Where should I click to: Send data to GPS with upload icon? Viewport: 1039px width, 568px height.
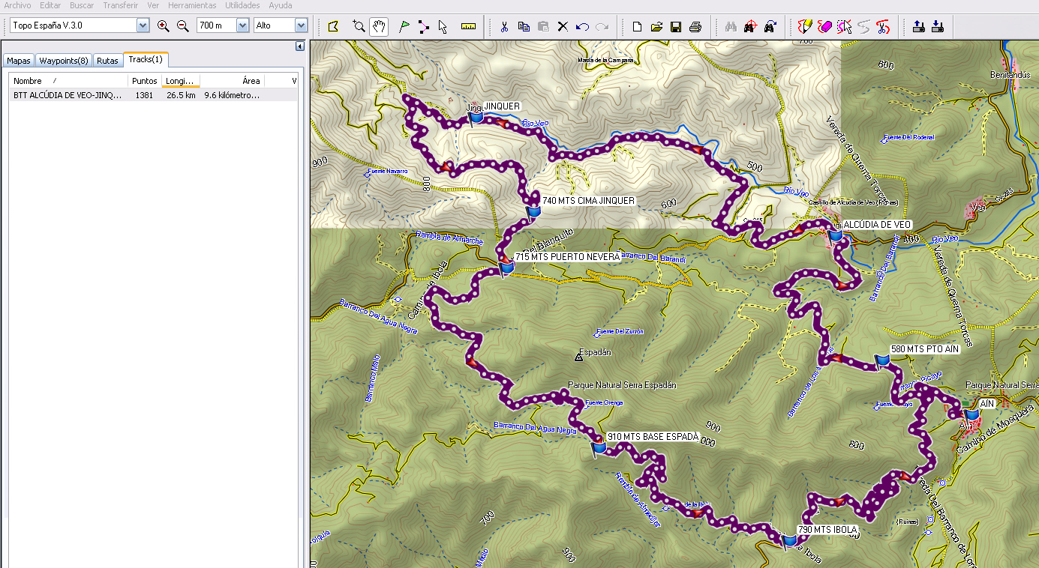(x=919, y=26)
